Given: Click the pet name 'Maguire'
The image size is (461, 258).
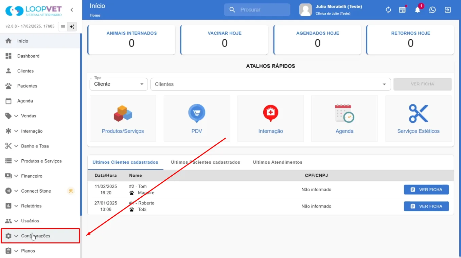Looking at the screenshot, I should pos(146,193).
